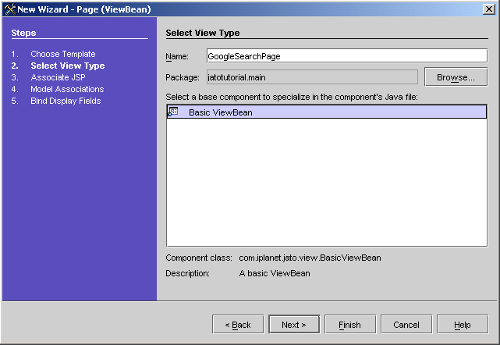This screenshot has width=500, height=345.
Task: Click the 'Select a base component' instruction text
Action: [292, 97]
